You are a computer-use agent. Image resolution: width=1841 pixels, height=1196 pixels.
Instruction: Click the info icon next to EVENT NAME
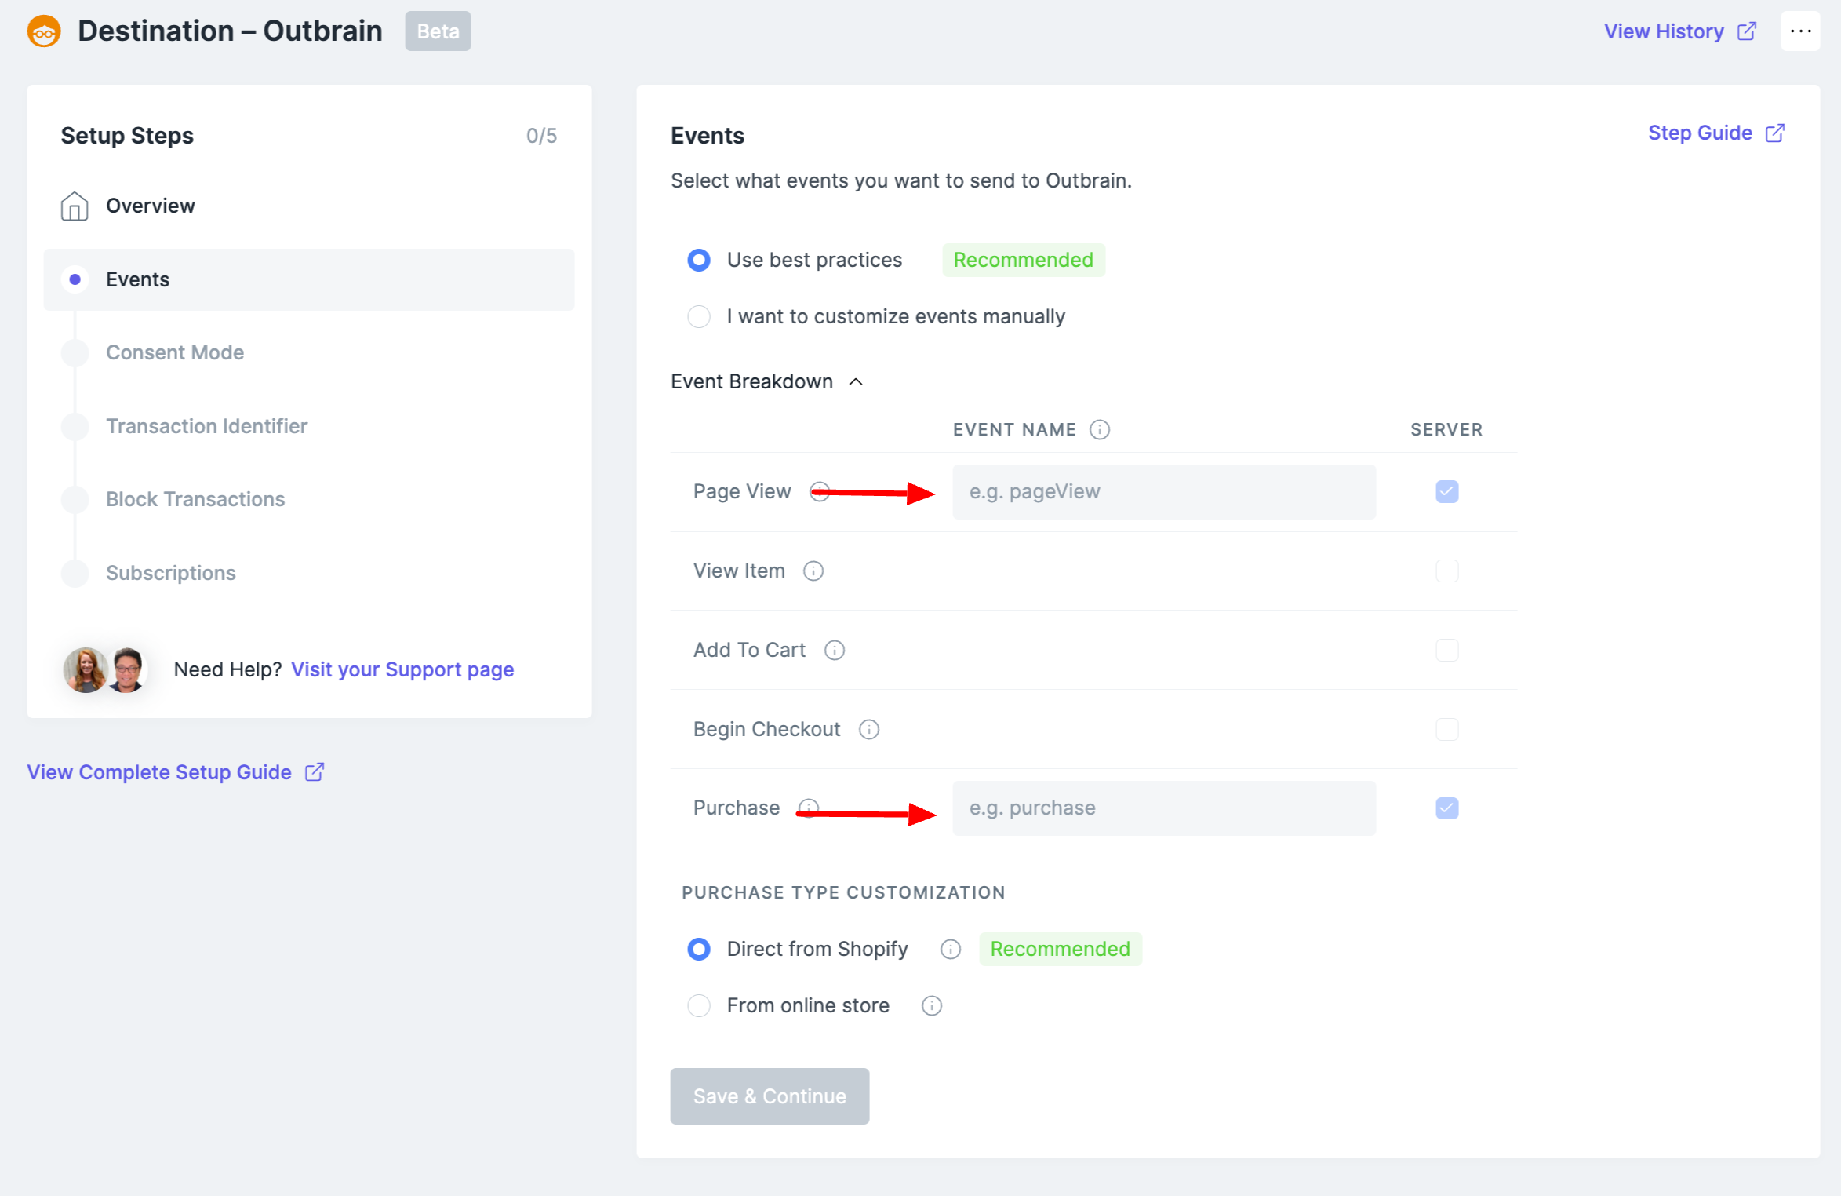pyautogui.click(x=1100, y=429)
